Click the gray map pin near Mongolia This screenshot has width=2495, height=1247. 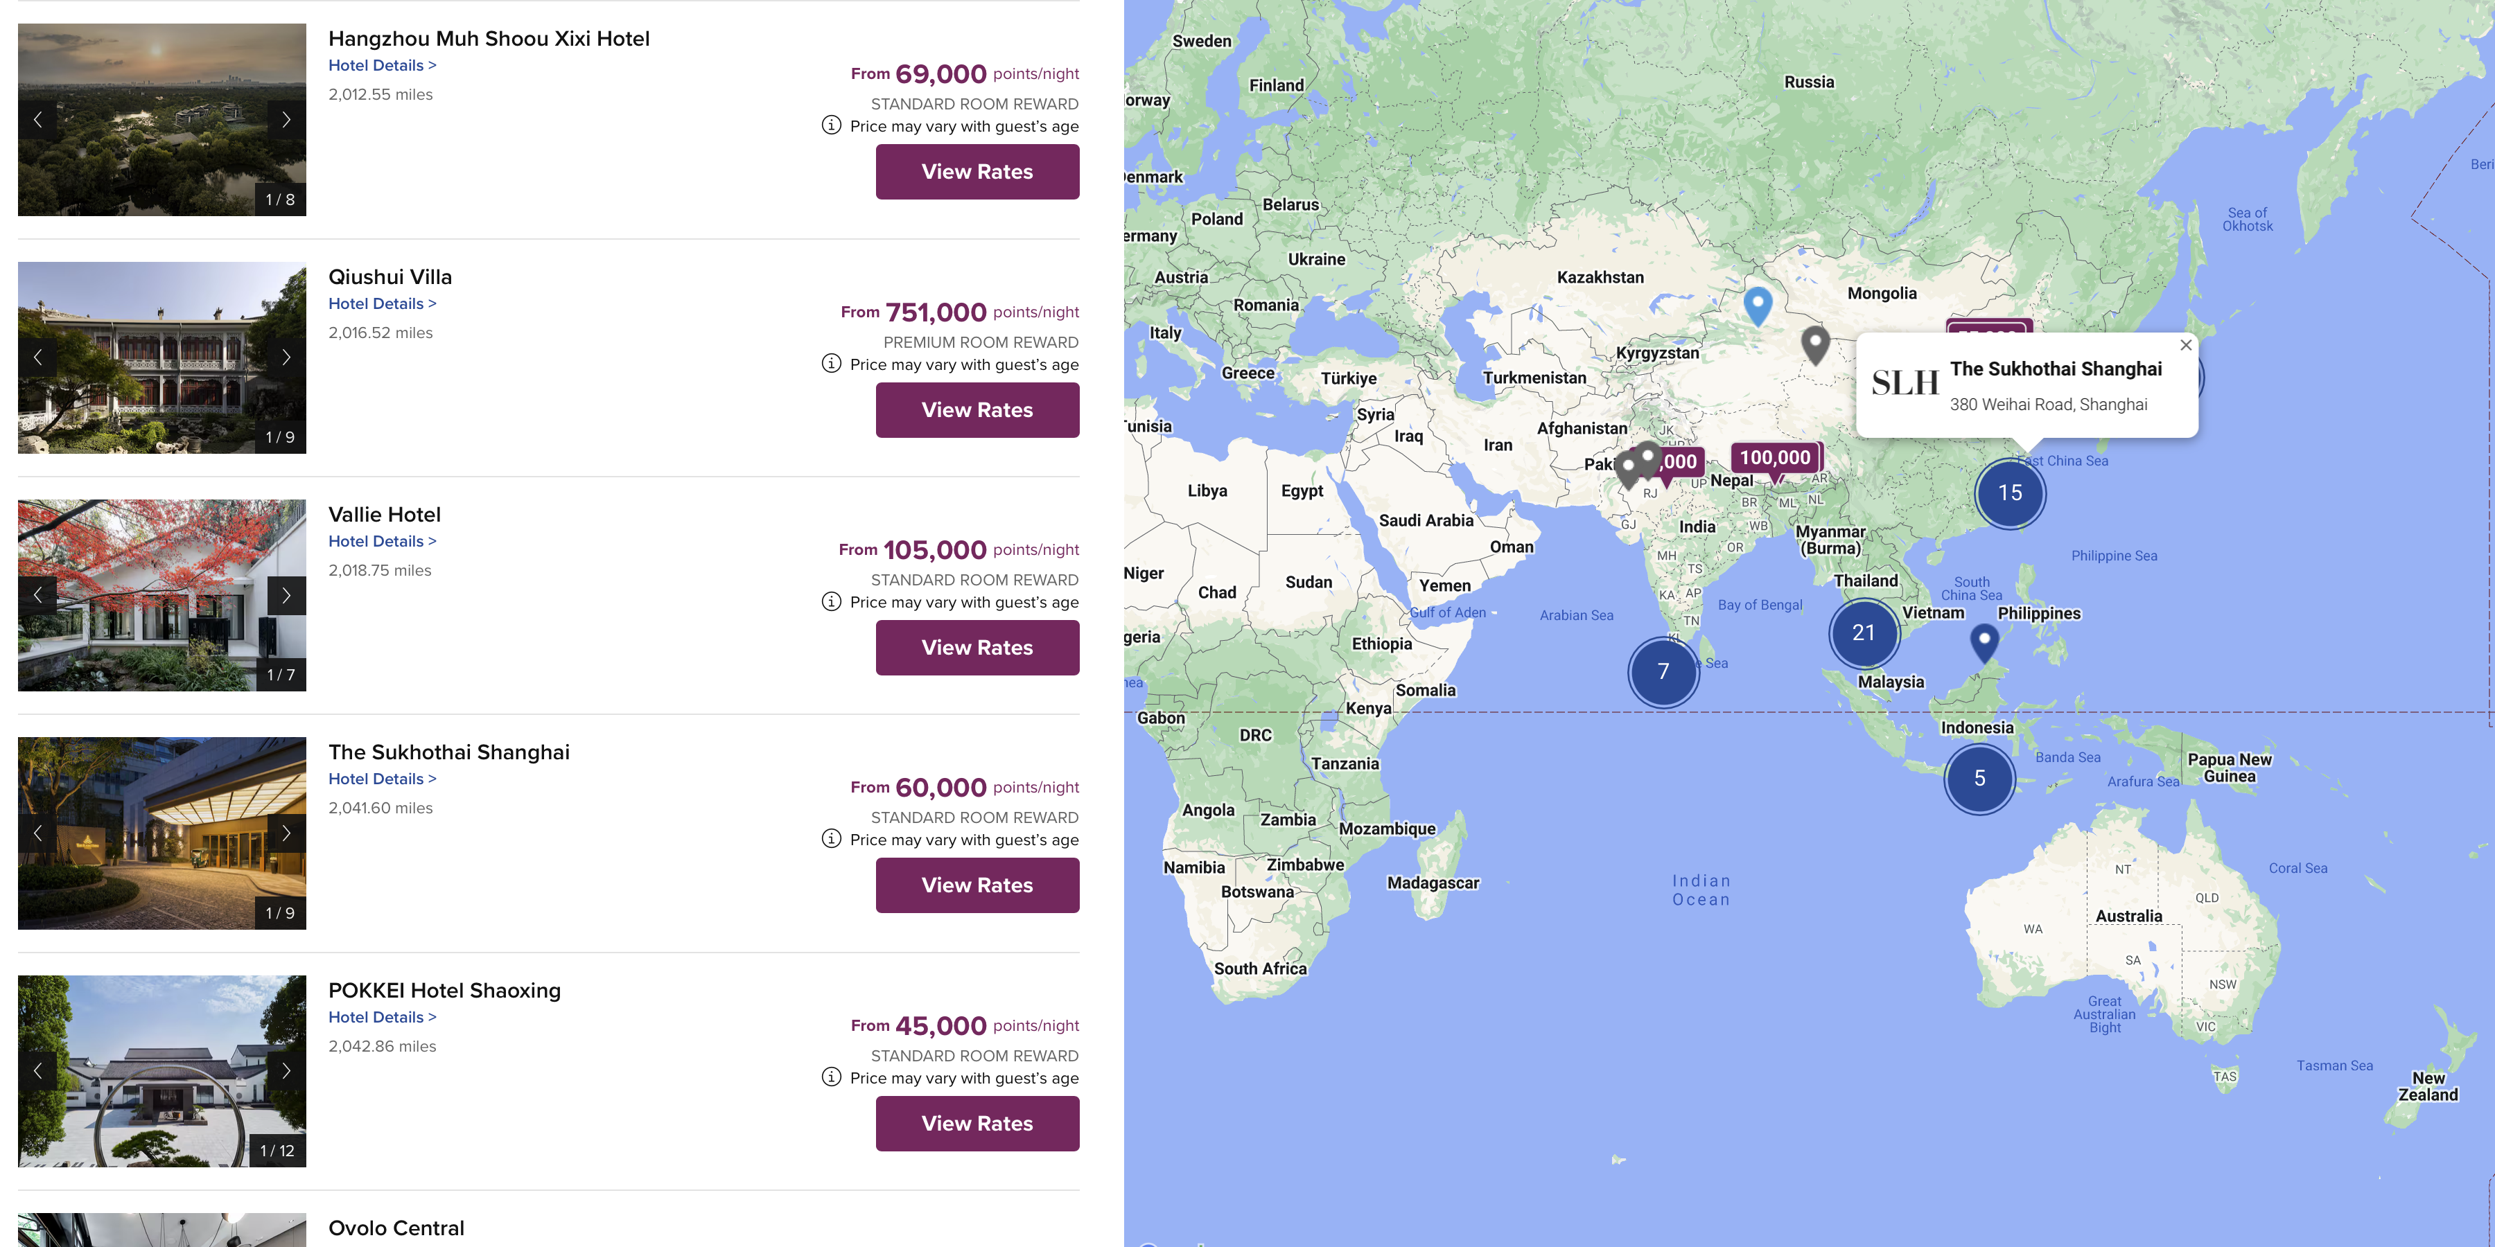[x=1814, y=343]
